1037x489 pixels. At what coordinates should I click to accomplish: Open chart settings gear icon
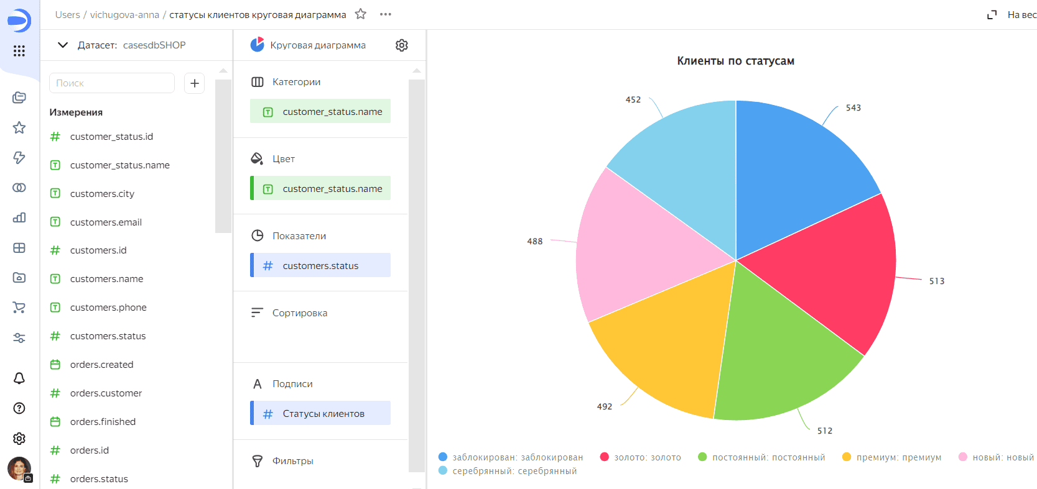pyautogui.click(x=402, y=45)
